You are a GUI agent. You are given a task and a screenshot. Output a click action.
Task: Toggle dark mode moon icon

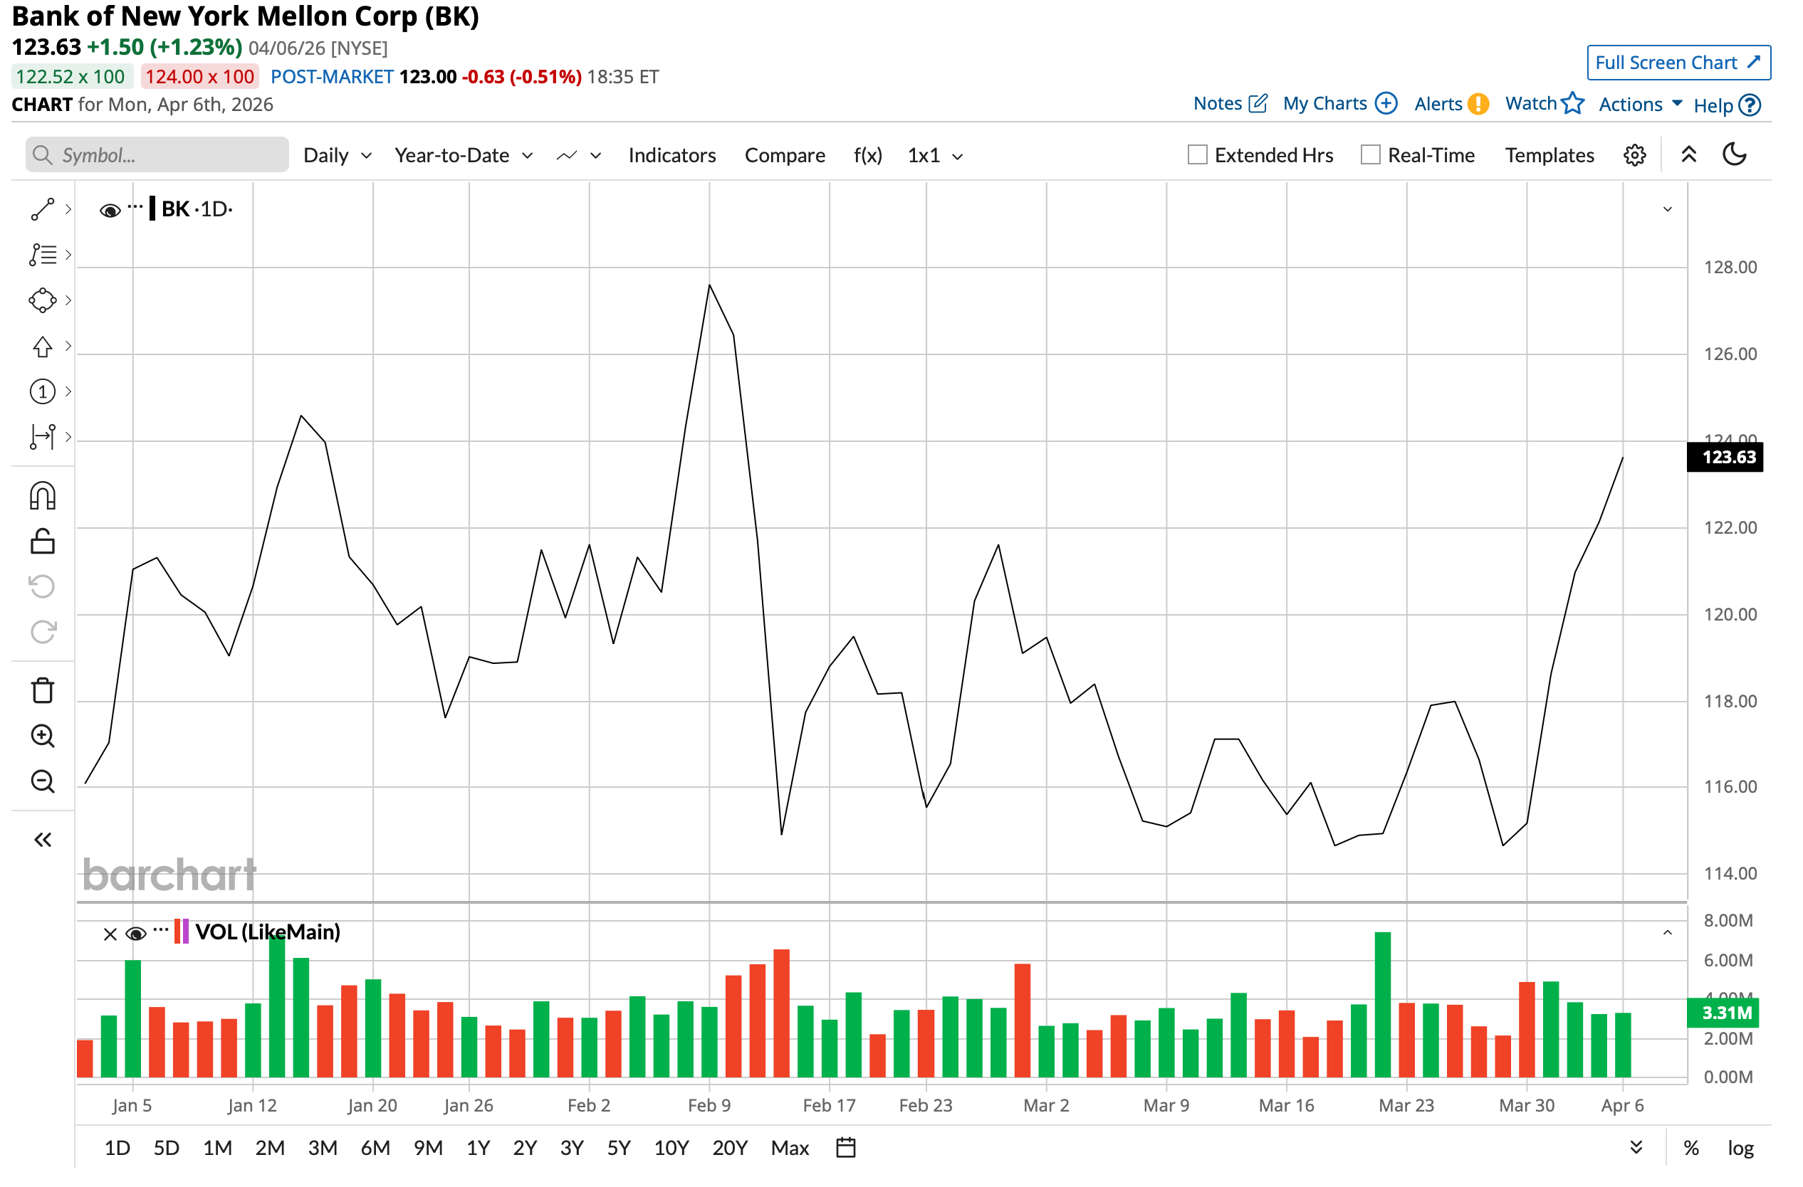click(x=1735, y=155)
